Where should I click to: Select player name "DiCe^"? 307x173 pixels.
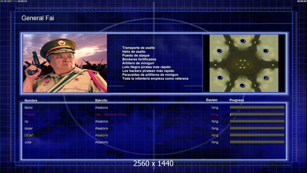(29, 135)
